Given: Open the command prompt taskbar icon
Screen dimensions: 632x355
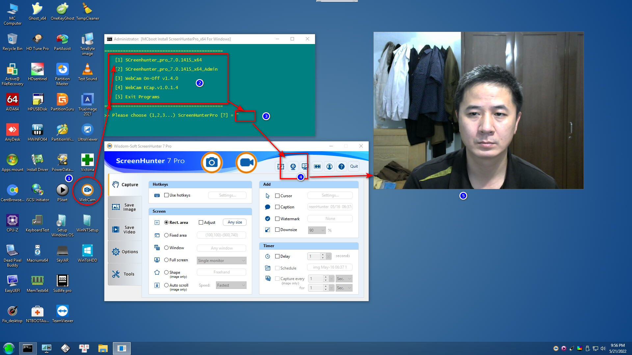Looking at the screenshot, I should coord(28,348).
